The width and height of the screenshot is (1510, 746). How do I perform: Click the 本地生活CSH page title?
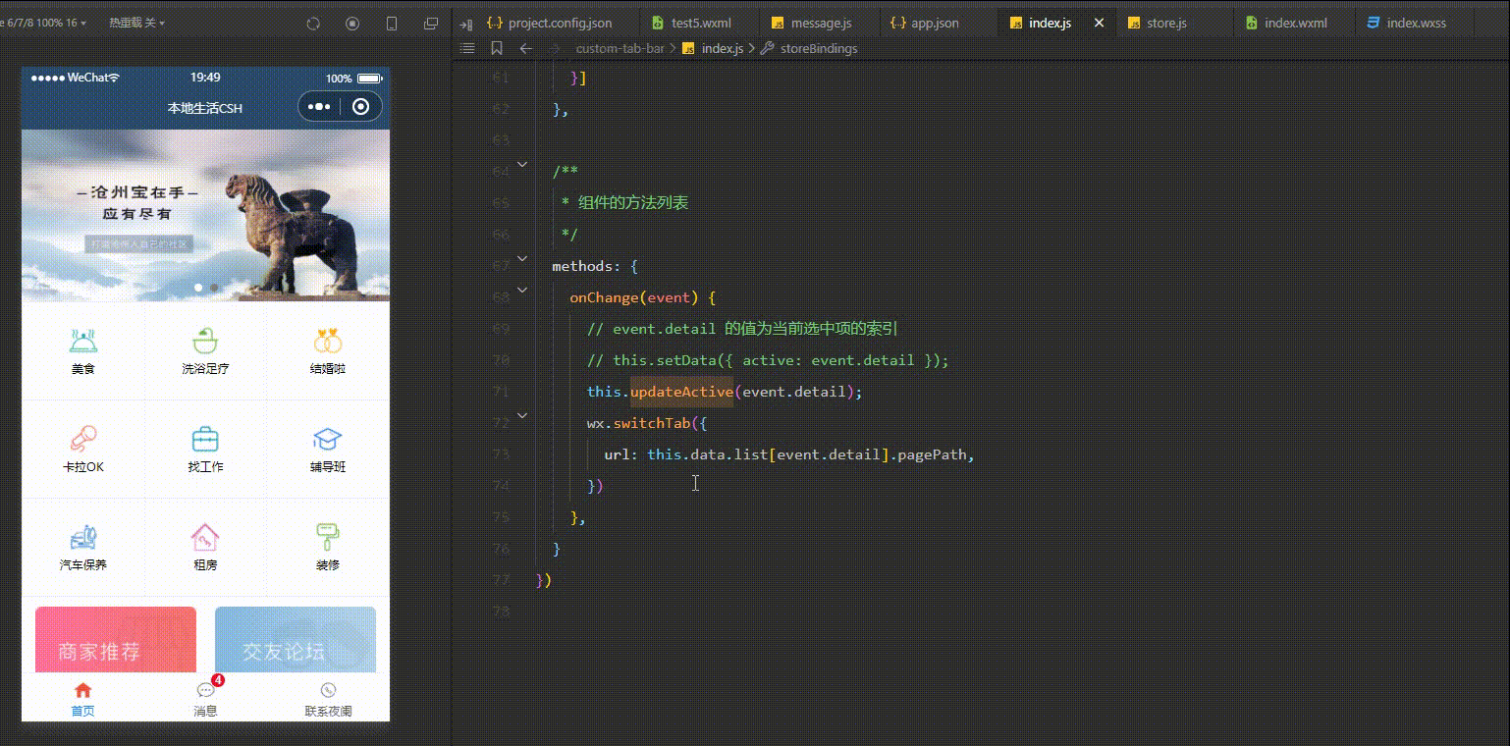[x=205, y=108]
